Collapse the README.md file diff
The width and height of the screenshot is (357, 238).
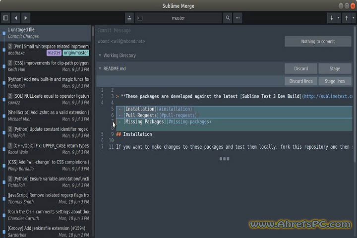(100, 68)
